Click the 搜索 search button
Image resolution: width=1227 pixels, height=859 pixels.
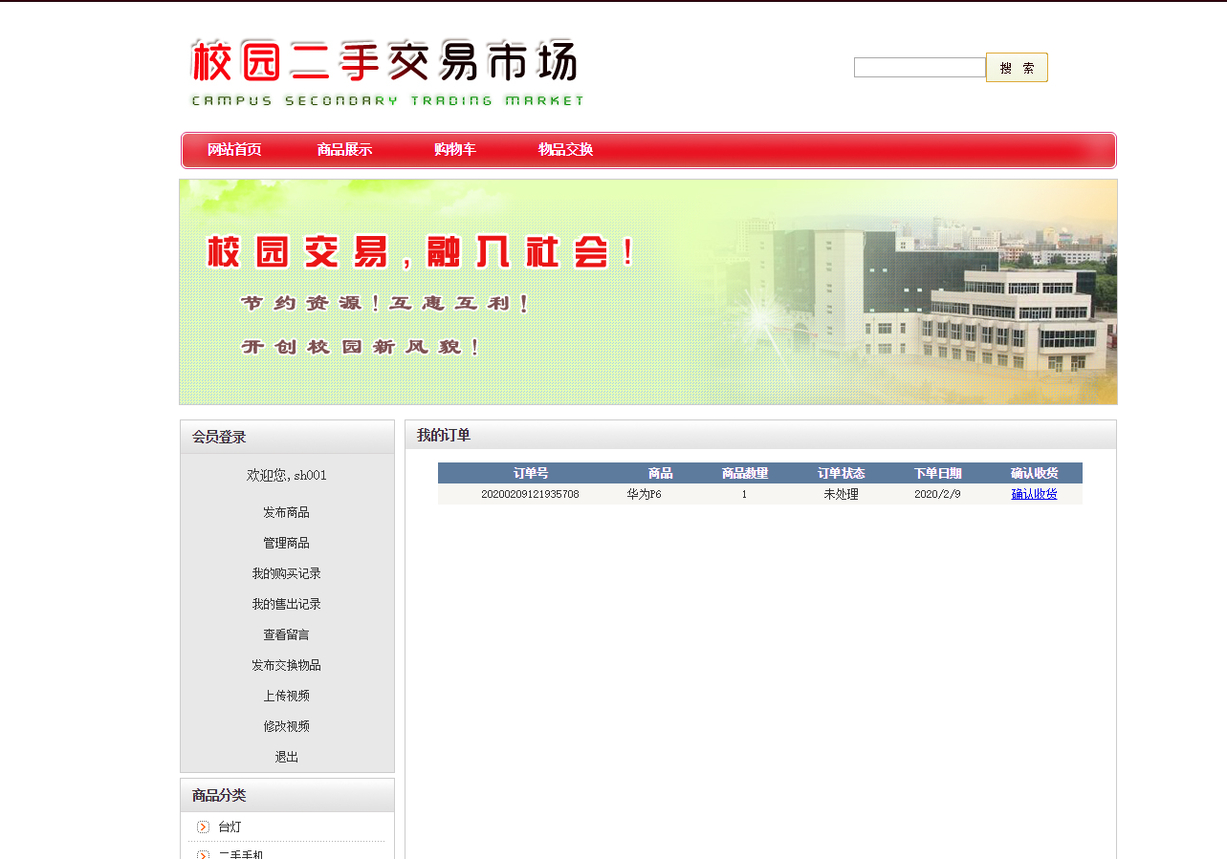click(x=1017, y=68)
